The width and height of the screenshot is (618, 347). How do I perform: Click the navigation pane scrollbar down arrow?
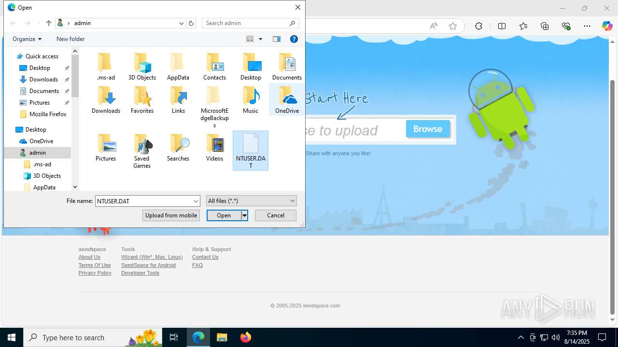(75, 187)
